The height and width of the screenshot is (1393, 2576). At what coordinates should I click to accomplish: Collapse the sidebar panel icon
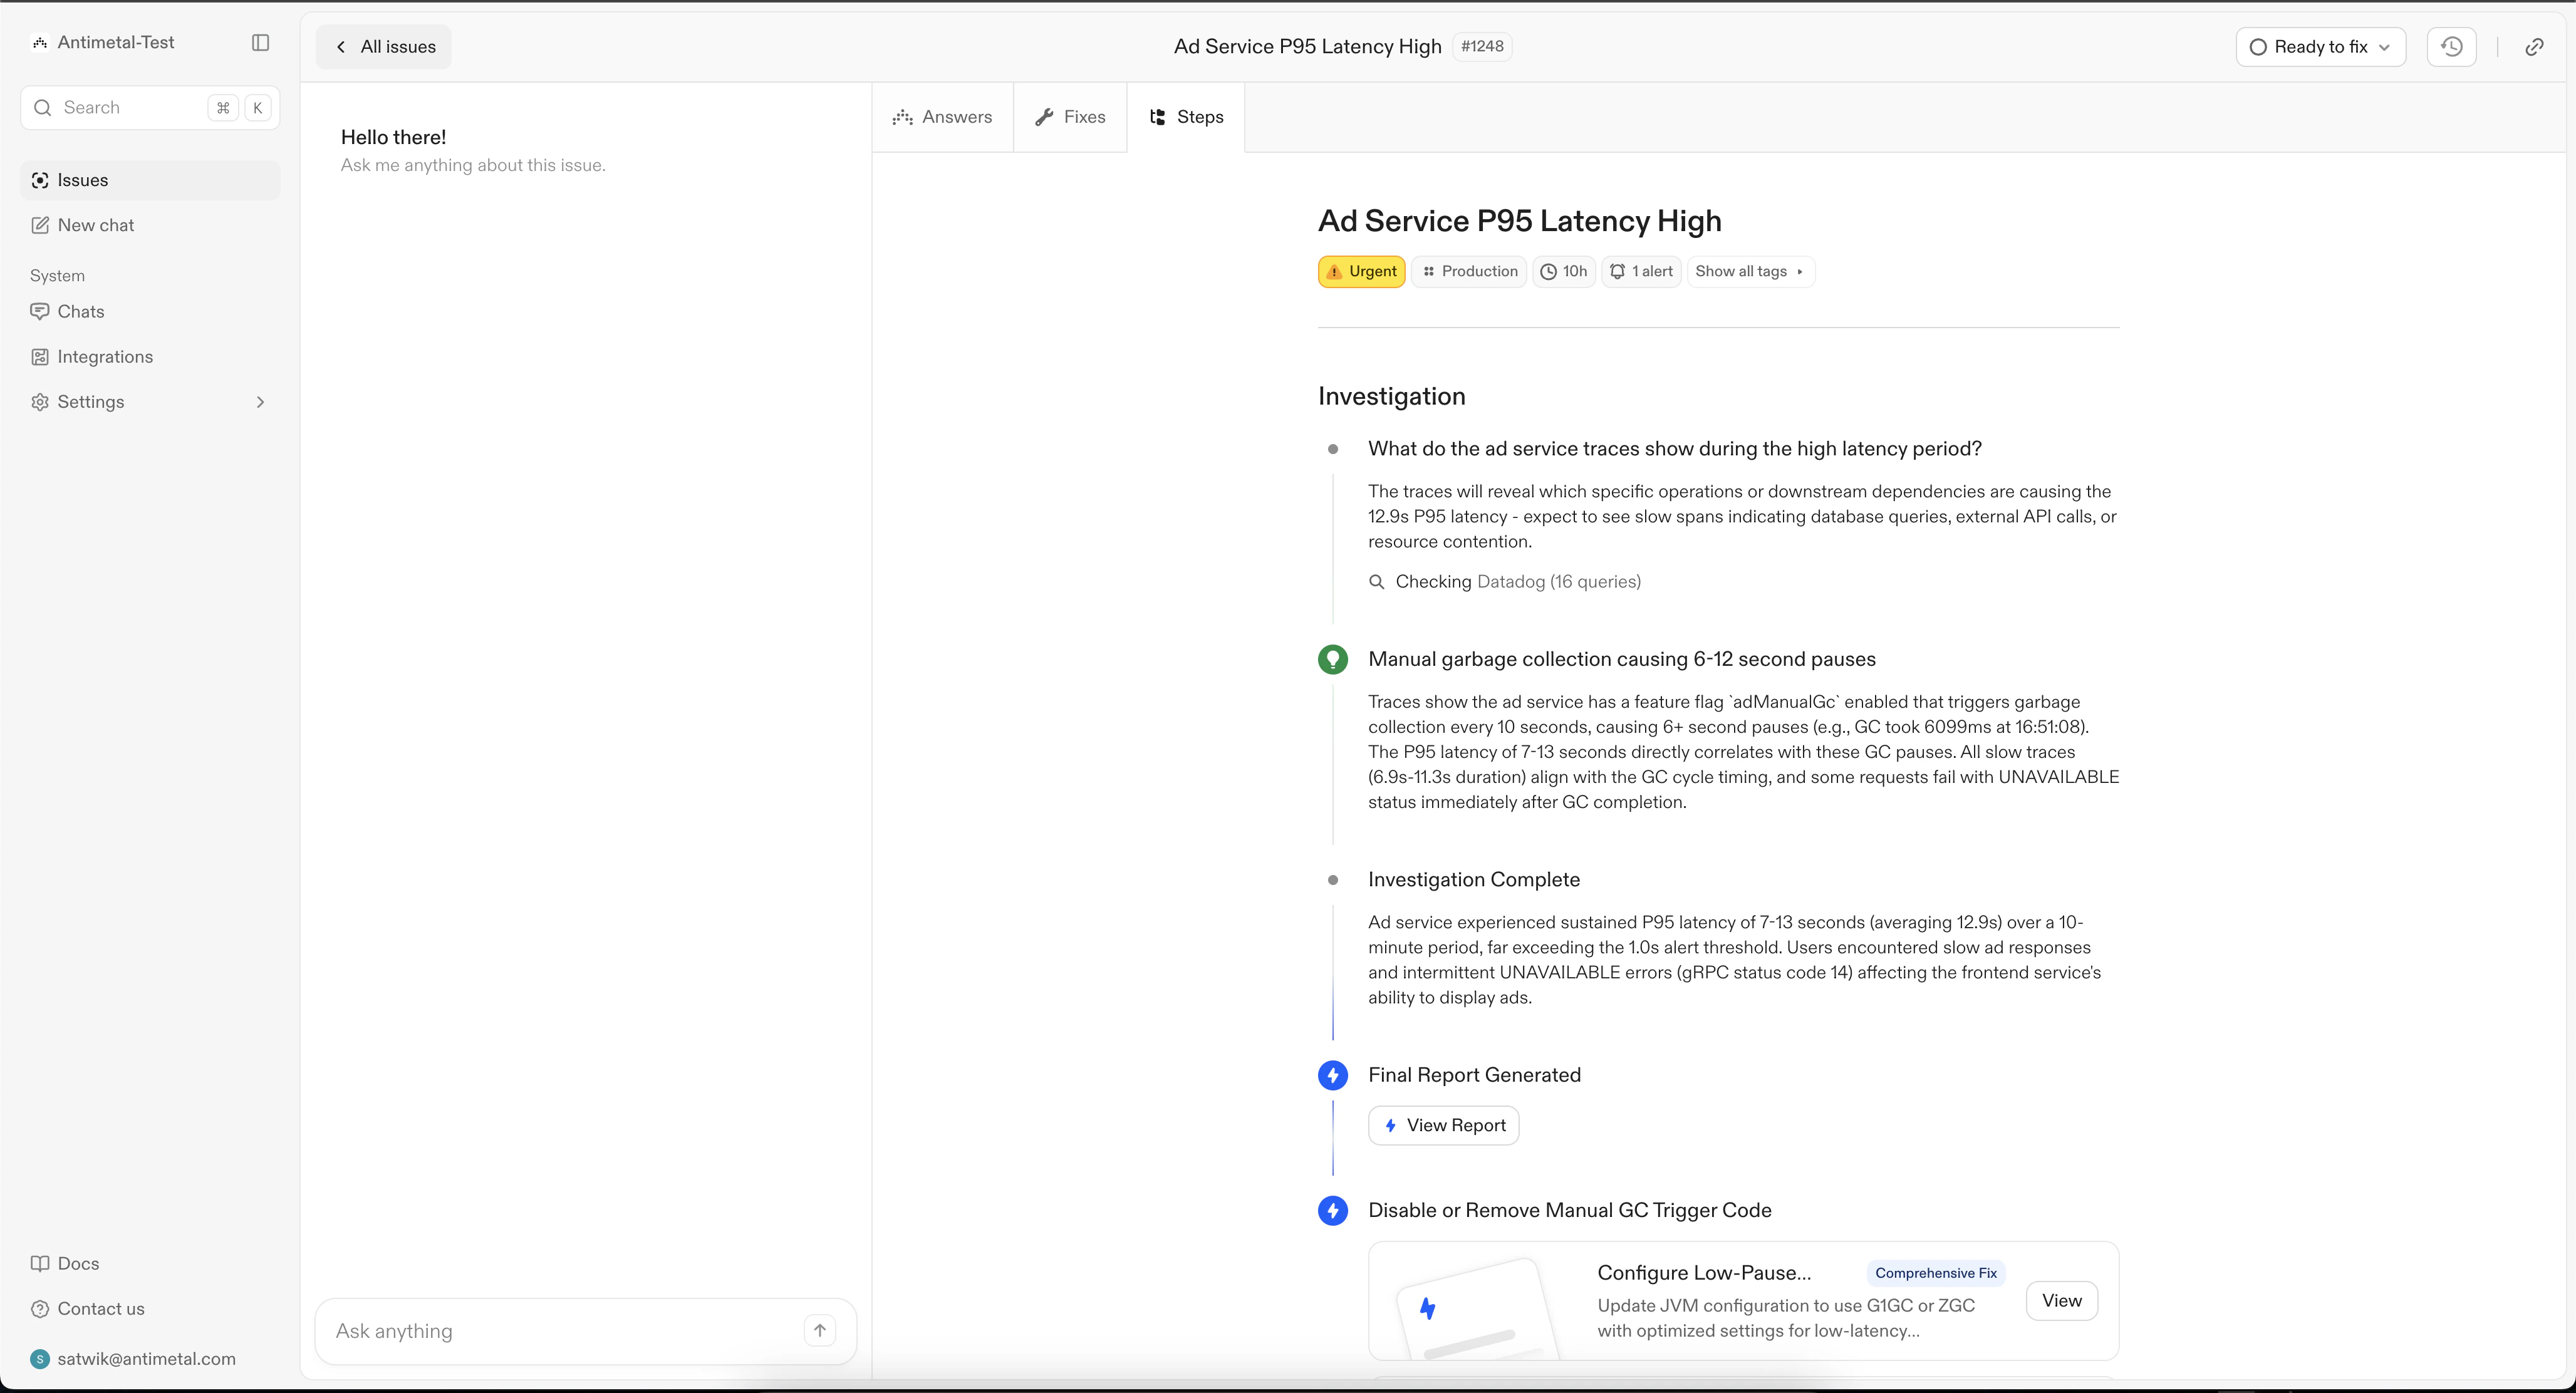260,43
